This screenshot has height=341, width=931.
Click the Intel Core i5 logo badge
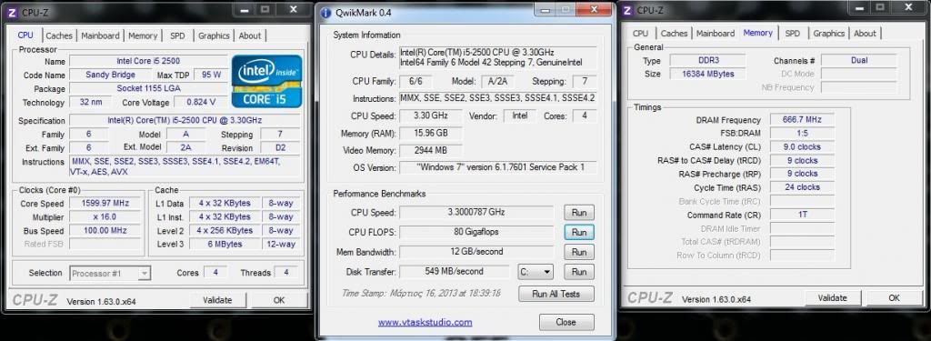(x=266, y=82)
